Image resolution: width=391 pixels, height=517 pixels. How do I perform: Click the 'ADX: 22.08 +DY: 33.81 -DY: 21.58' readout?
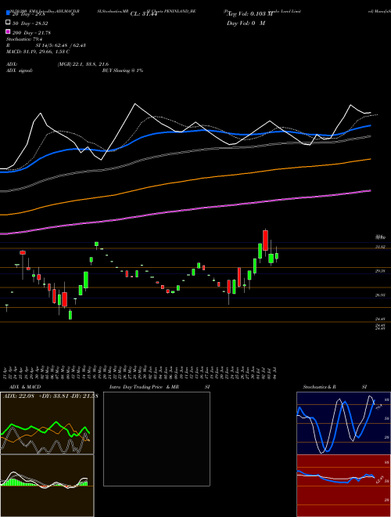click(x=51, y=396)
